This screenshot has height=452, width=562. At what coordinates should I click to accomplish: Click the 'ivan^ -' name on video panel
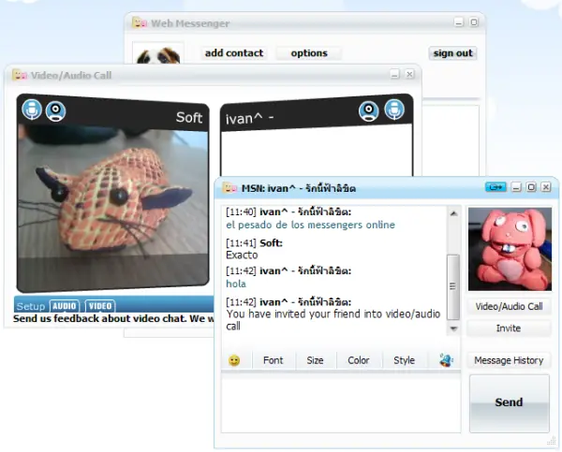(x=249, y=119)
